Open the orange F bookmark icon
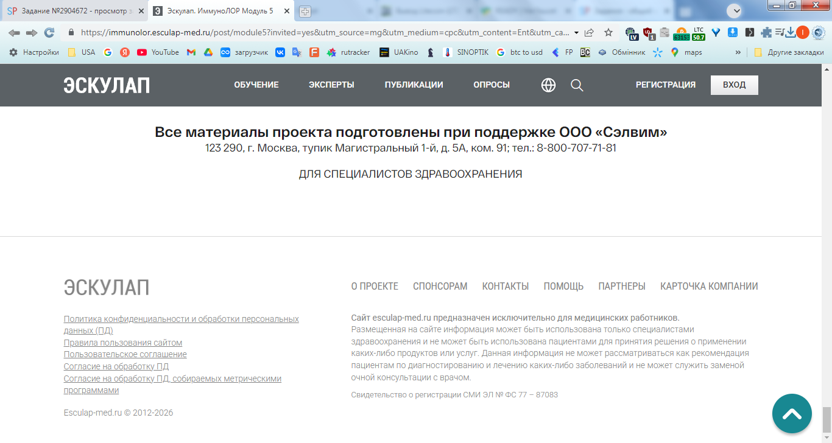 click(314, 52)
